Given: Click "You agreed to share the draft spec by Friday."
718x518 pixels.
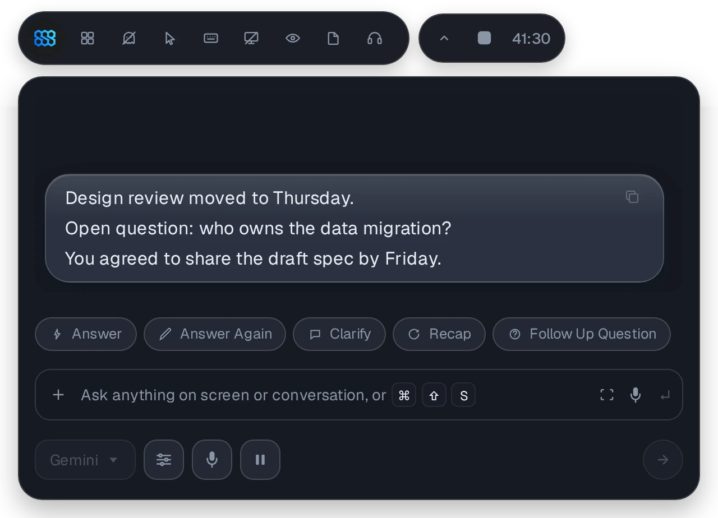Looking at the screenshot, I should pos(254,258).
